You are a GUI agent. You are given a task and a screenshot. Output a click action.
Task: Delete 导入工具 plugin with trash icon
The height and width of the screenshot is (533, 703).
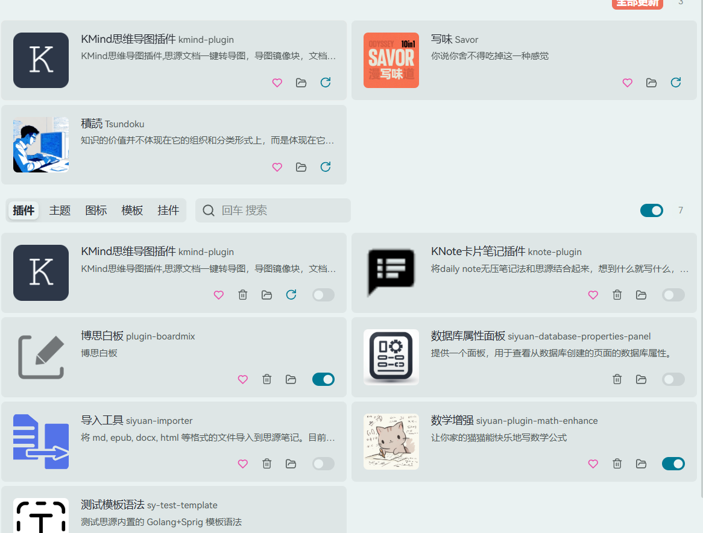click(266, 464)
